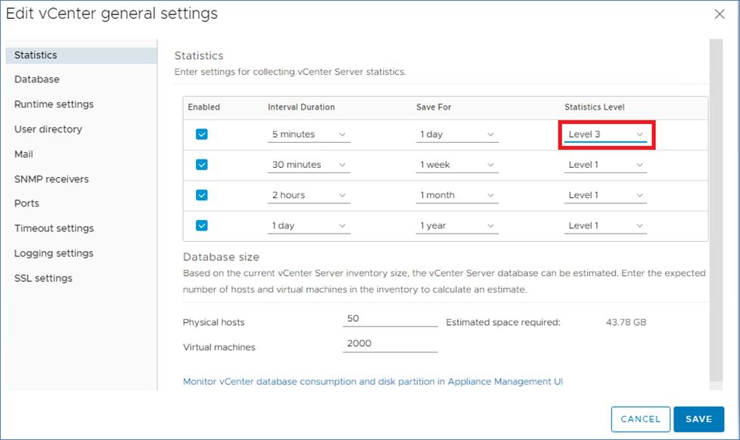Uncheck the Enabled box for 1 day interval
Image resolution: width=740 pixels, height=440 pixels.
point(201,225)
